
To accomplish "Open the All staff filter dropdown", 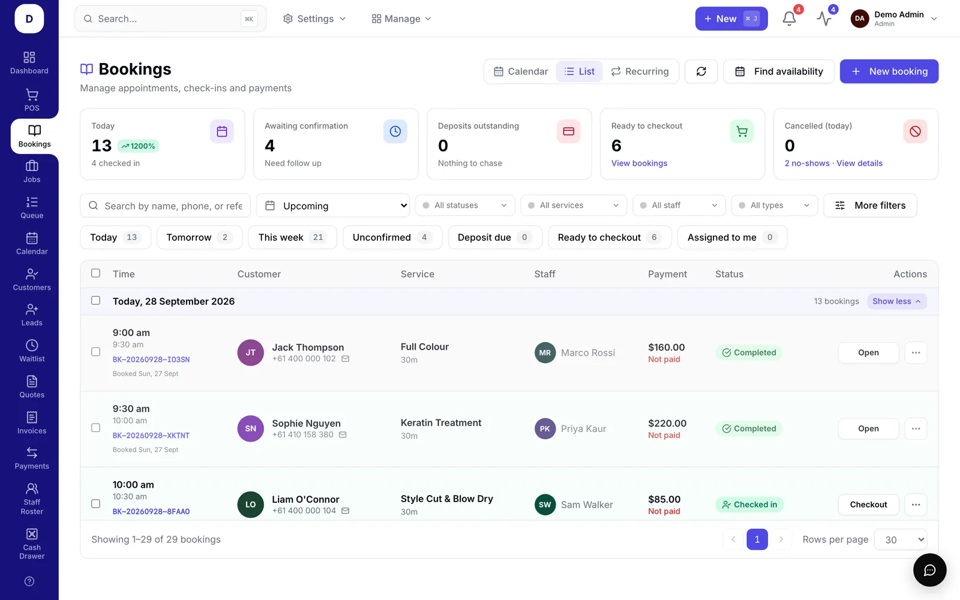I will coord(679,205).
